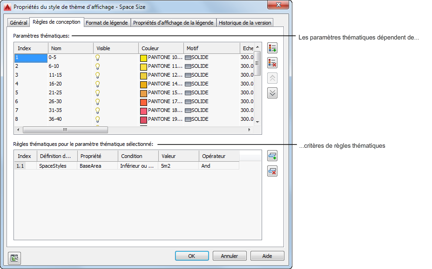Image resolution: width=432 pixels, height=269 pixels.
Task: Click the PANTONE 18 pink swatch
Action: 143,111
